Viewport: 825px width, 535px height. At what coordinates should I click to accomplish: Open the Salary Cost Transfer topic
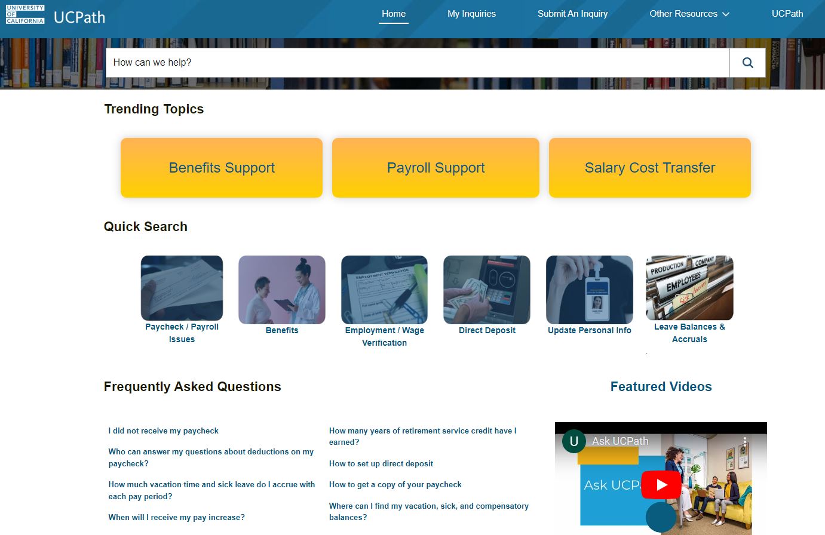pyautogui.click(x=650, y=168)
